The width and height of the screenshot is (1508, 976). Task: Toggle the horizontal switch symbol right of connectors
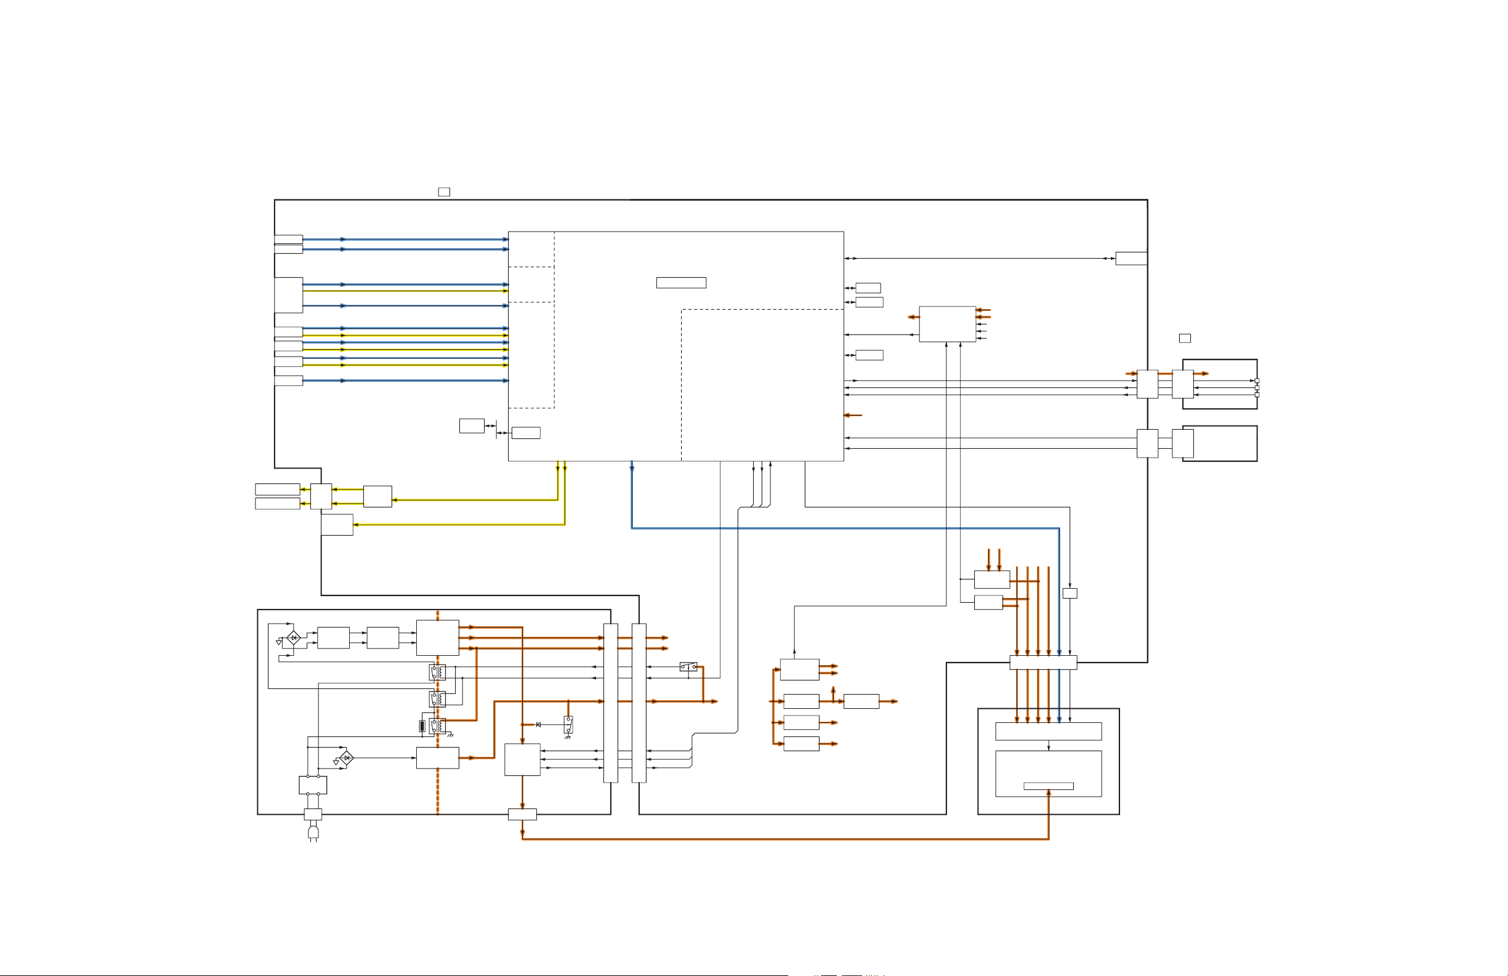tap(688, 667)
